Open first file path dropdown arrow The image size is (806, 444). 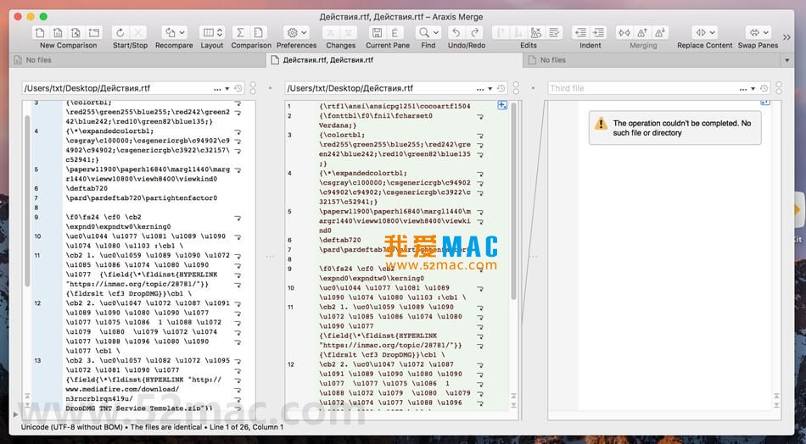point(227,89)
